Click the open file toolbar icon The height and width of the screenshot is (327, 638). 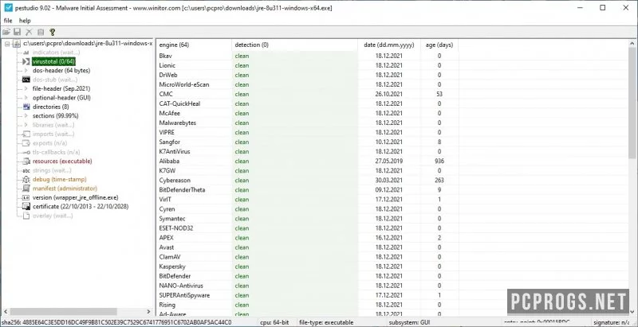[x=6, y=32]
